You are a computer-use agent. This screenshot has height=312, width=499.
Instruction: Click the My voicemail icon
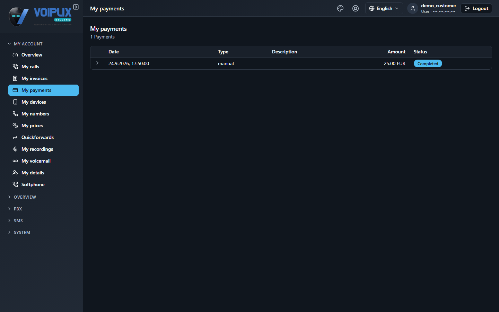[x=15, y=161]
